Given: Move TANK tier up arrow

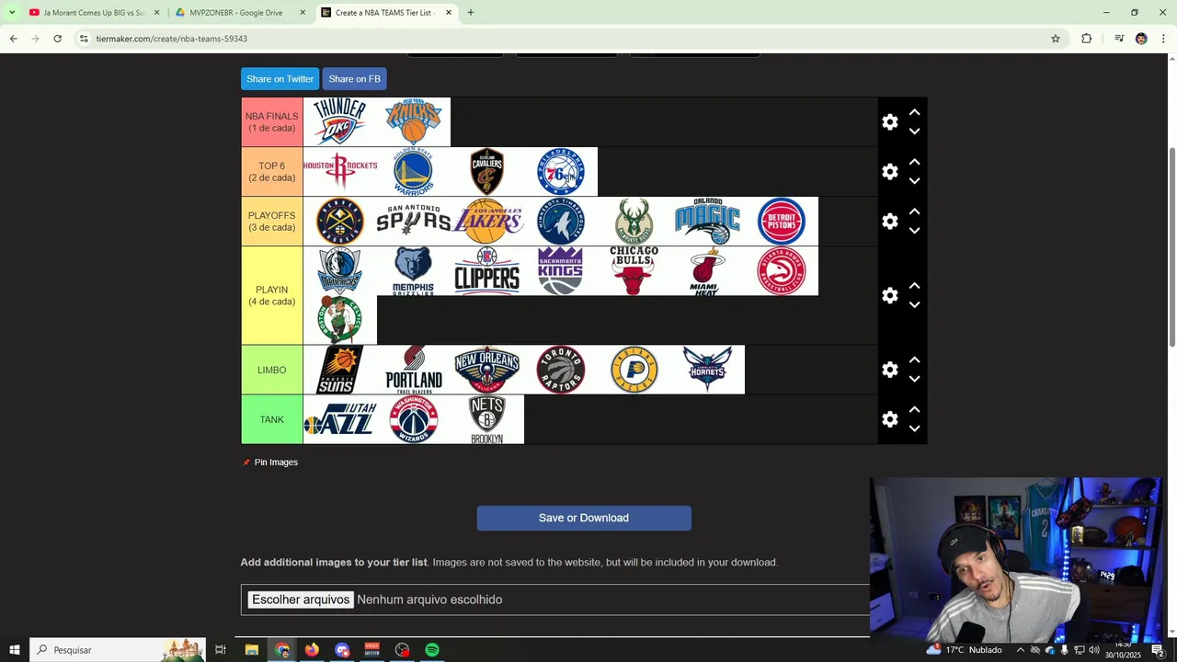Looking at the screenshot, I should [x=914, y=409].
